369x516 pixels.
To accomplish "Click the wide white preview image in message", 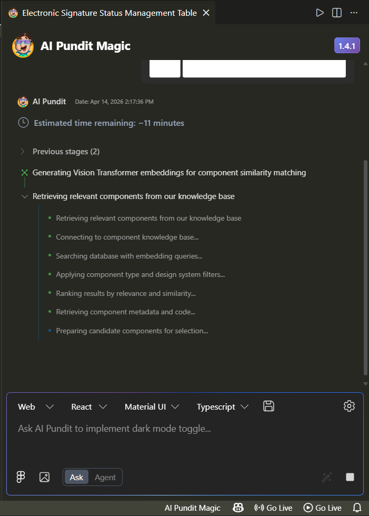I will 264,68.
